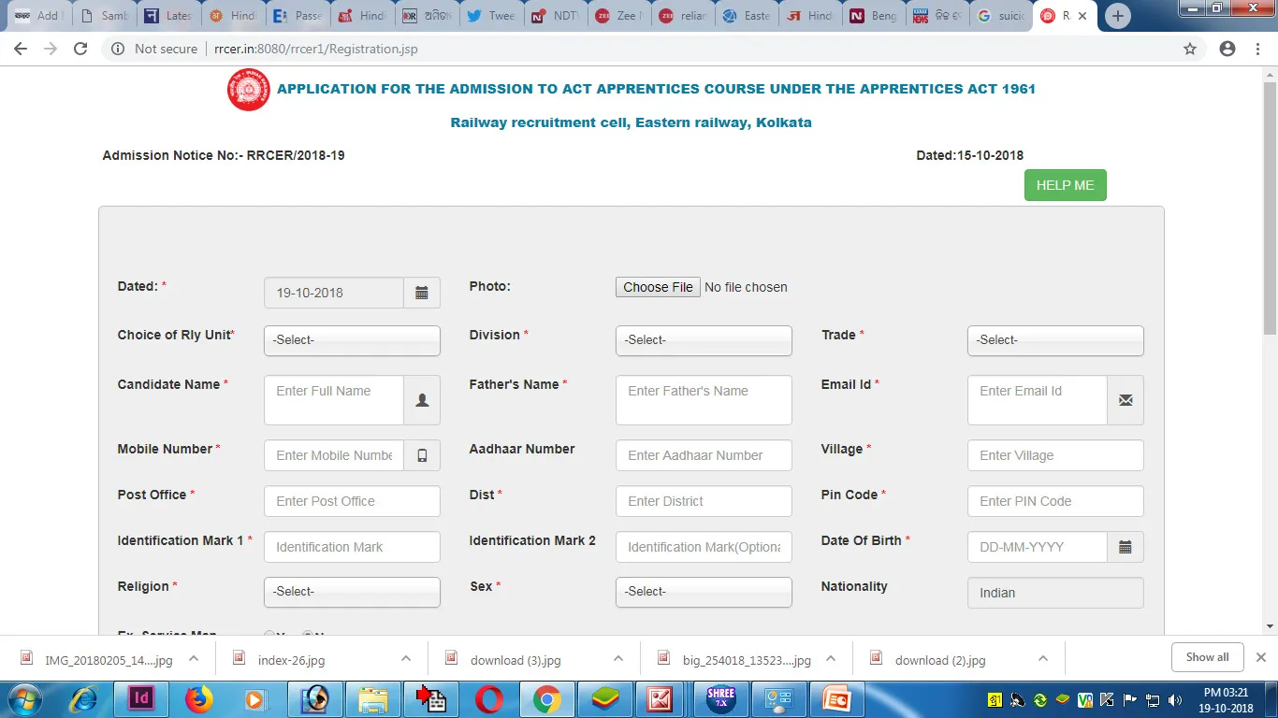Open the Windows Start menu
Screen dimensions: 1278x718
[23, 698]
